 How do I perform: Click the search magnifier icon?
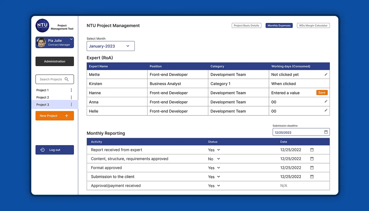point(67,79)
